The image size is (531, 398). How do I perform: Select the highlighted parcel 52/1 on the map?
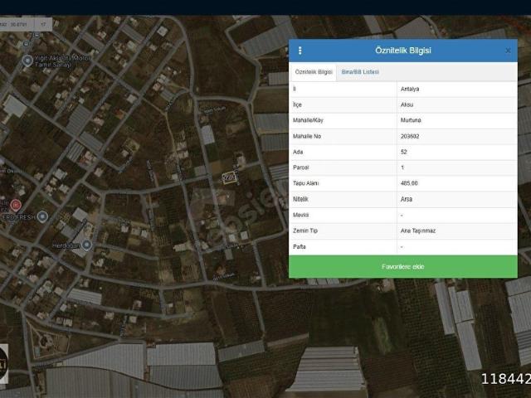229,177
